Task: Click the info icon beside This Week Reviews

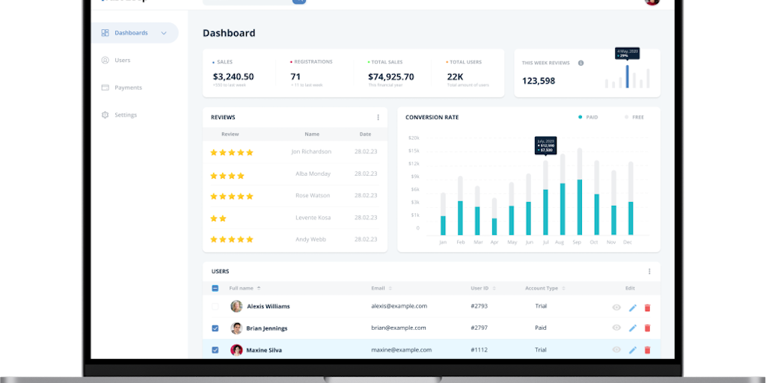Action: pos(580,63)
